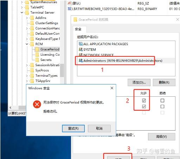Click the folder icon in GracePeriod 的权限 title
This screenshot has width=180, height=159.
coord(75,20)
